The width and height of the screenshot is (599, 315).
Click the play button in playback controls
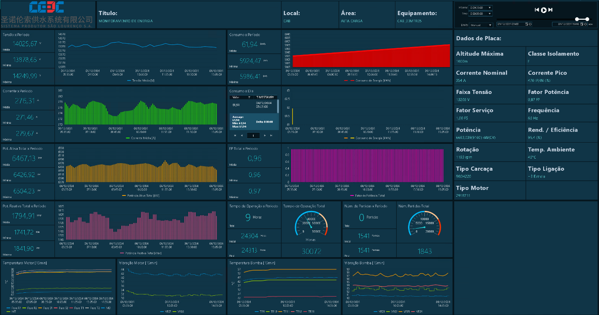coord(544,10)
